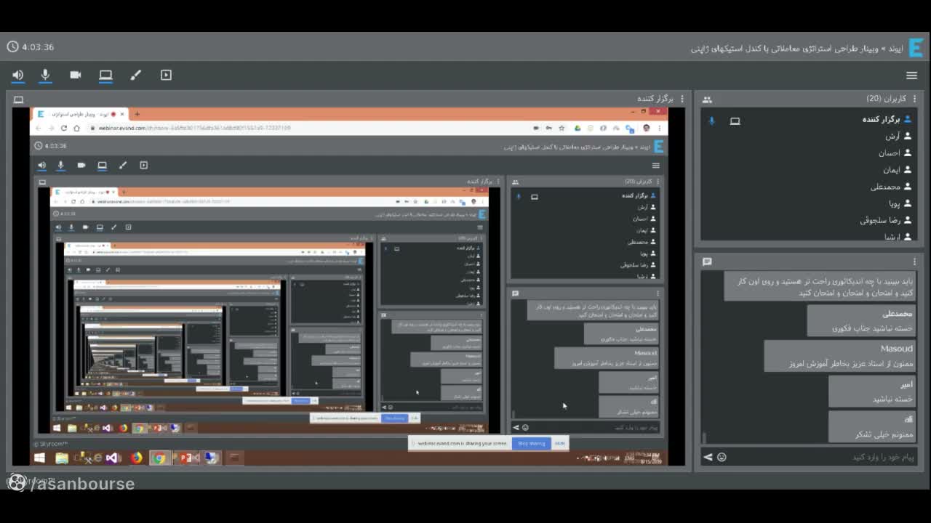Image resolution: width=931 pixels, height=523 pixels.
Task: Open the chat panel three-dot menu inside the shared screen
Action: pyautogui.click(x=658, y=293)
